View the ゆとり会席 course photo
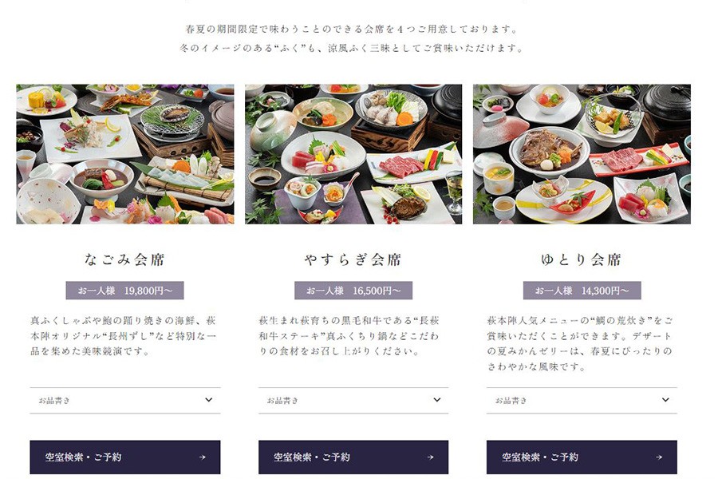The image size is (718, 479). tap(582, 154)
